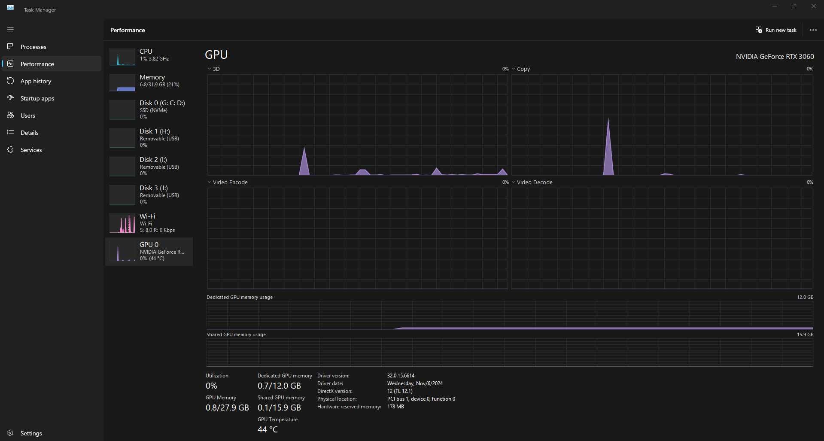
Task: Click the large GPU heading
Action: 216,55
